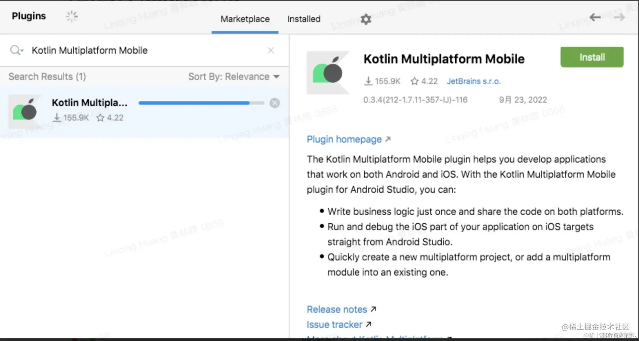Cancel the plugin download in results list
The image size is (639, 341).
click(275, 103)
